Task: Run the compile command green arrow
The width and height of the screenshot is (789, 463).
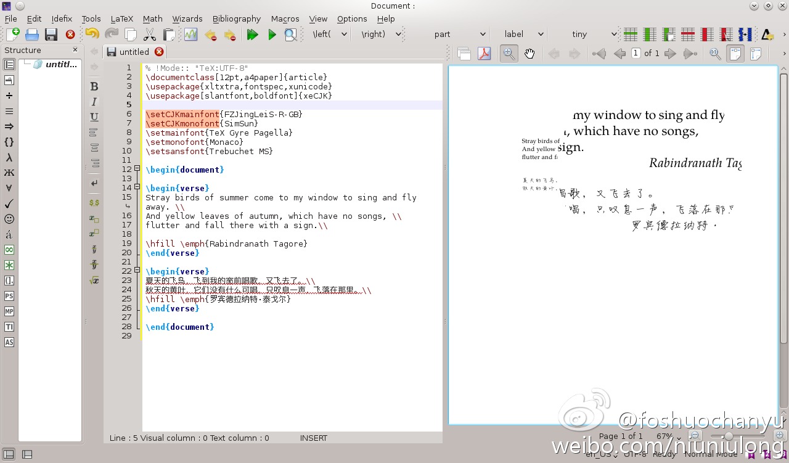Action: coord(272,35)
